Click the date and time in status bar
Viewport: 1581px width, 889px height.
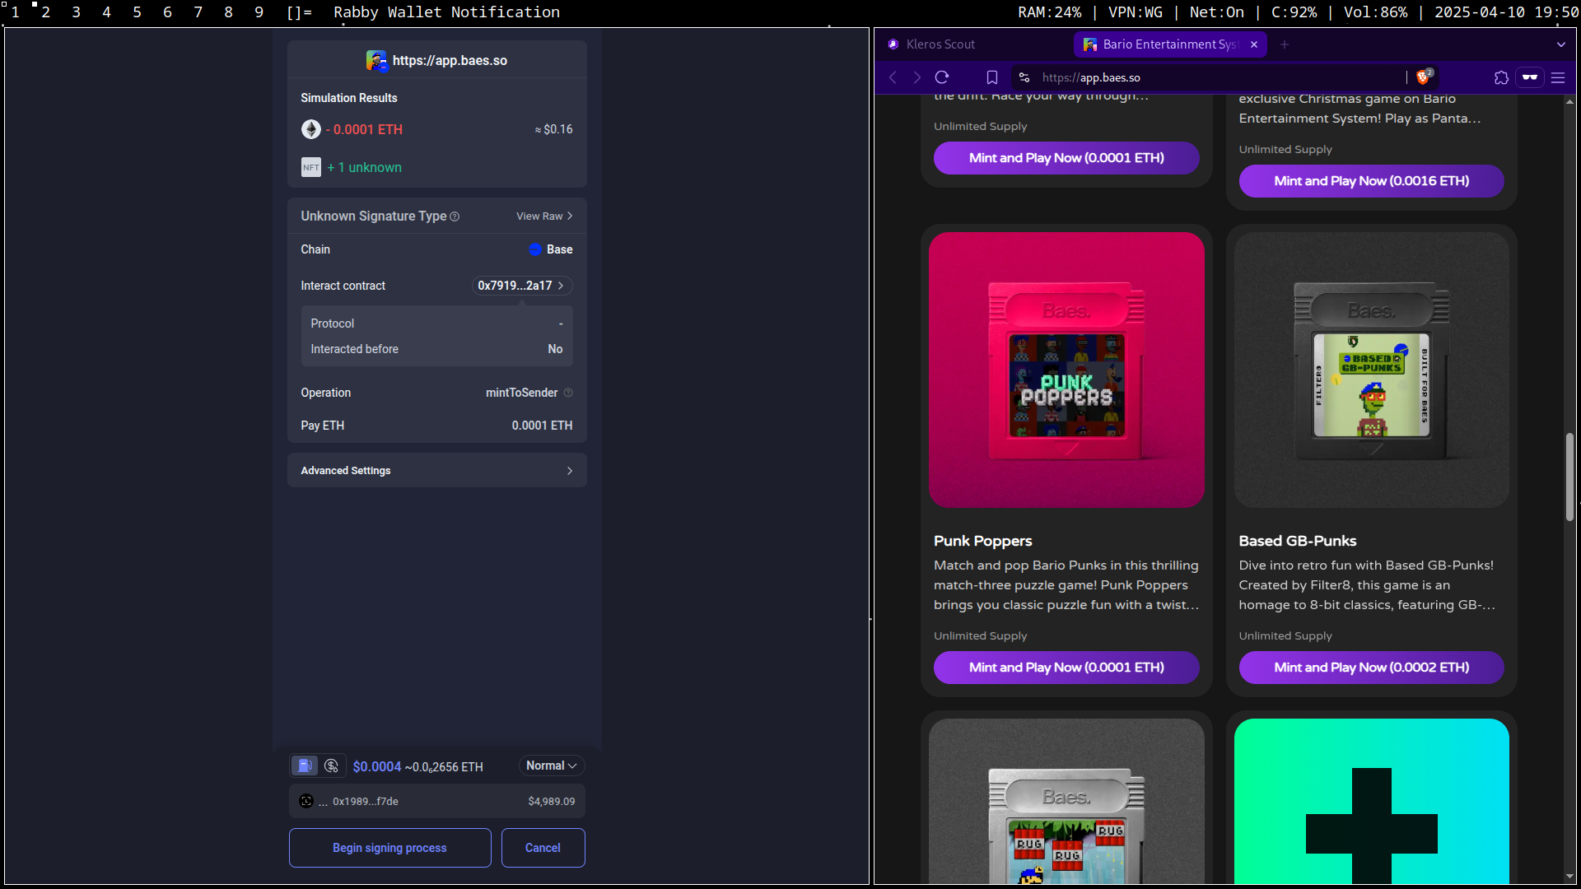[1506, 12]
